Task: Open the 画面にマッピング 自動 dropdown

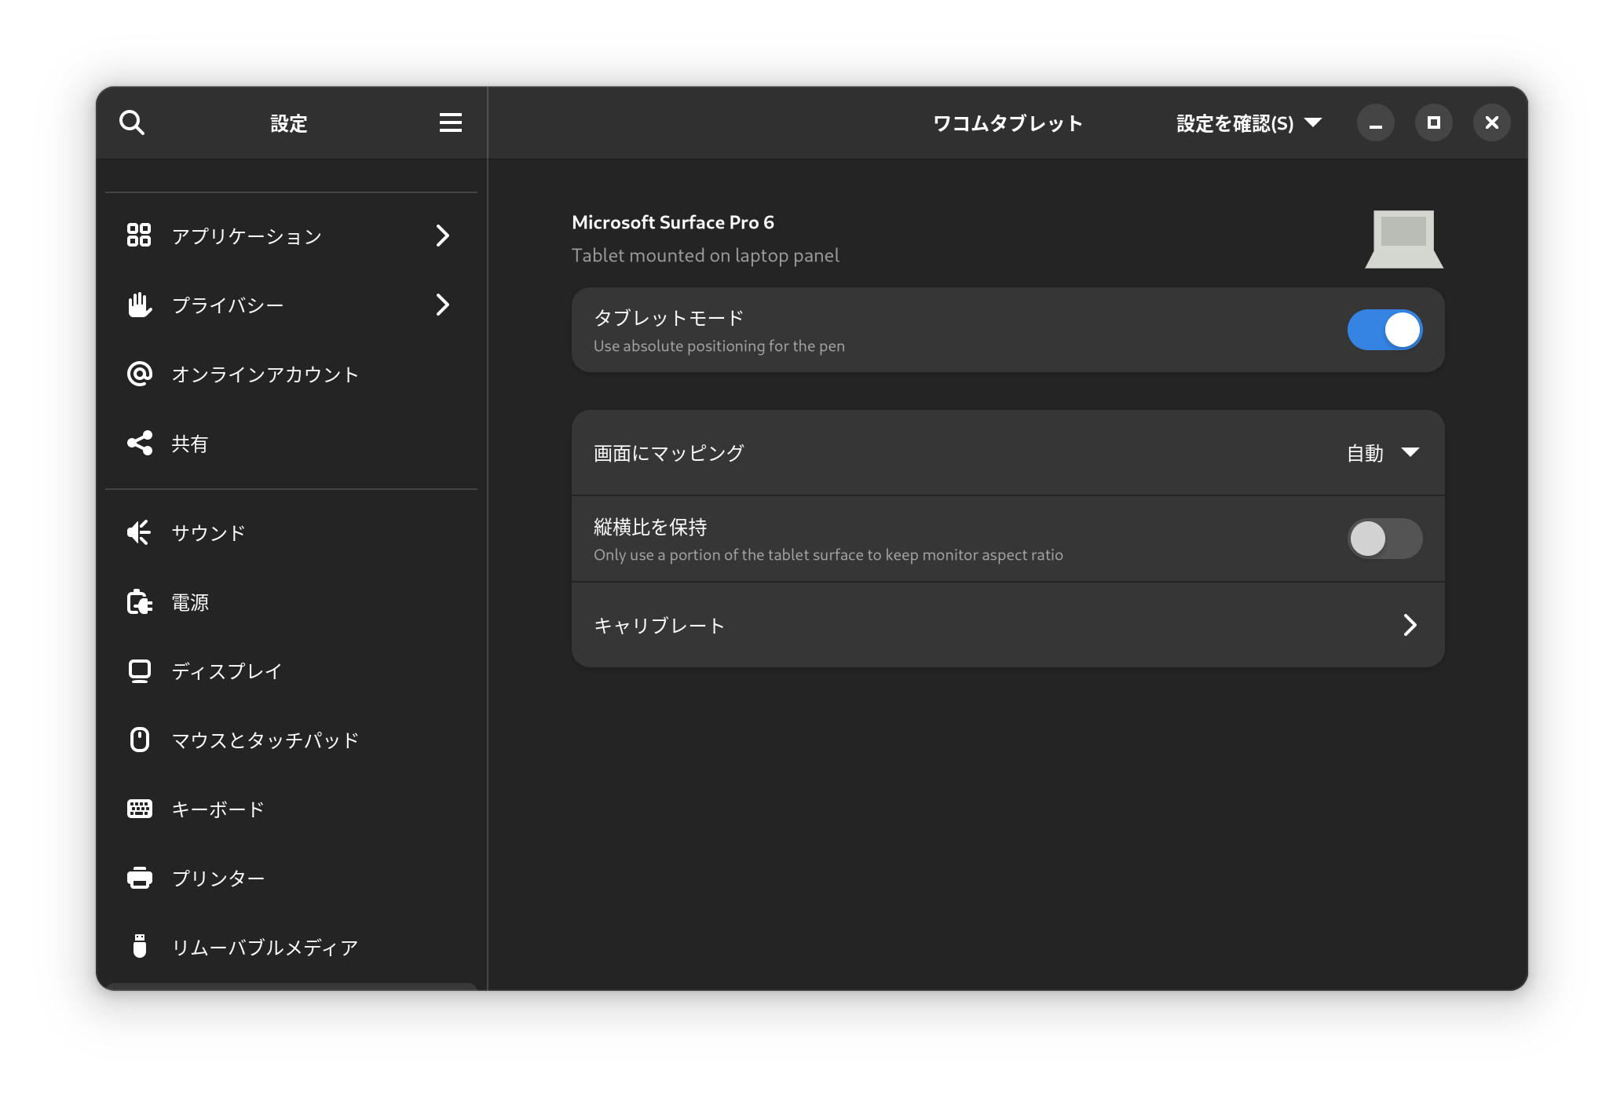Action: [1383, 453]
